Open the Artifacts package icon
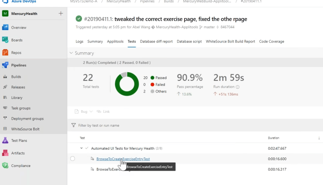This screenshot has width=323, height=185. click(5, 153)
